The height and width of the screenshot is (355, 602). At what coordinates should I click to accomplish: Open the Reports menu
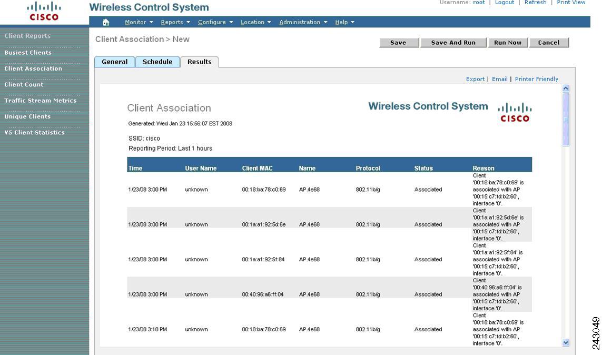[172, 22]
